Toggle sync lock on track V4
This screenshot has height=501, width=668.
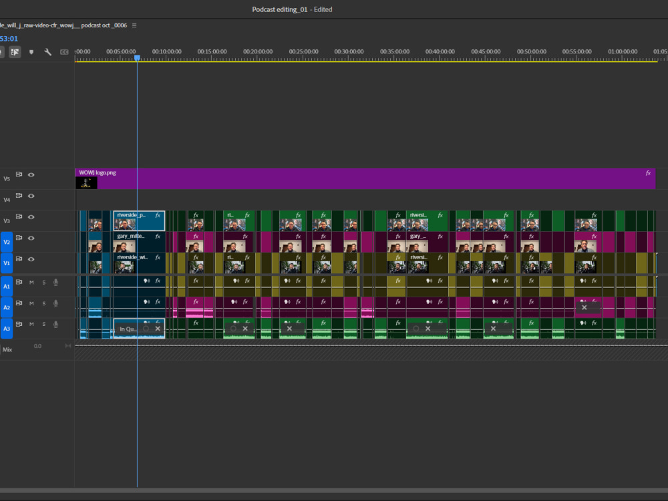pos(19,196)
